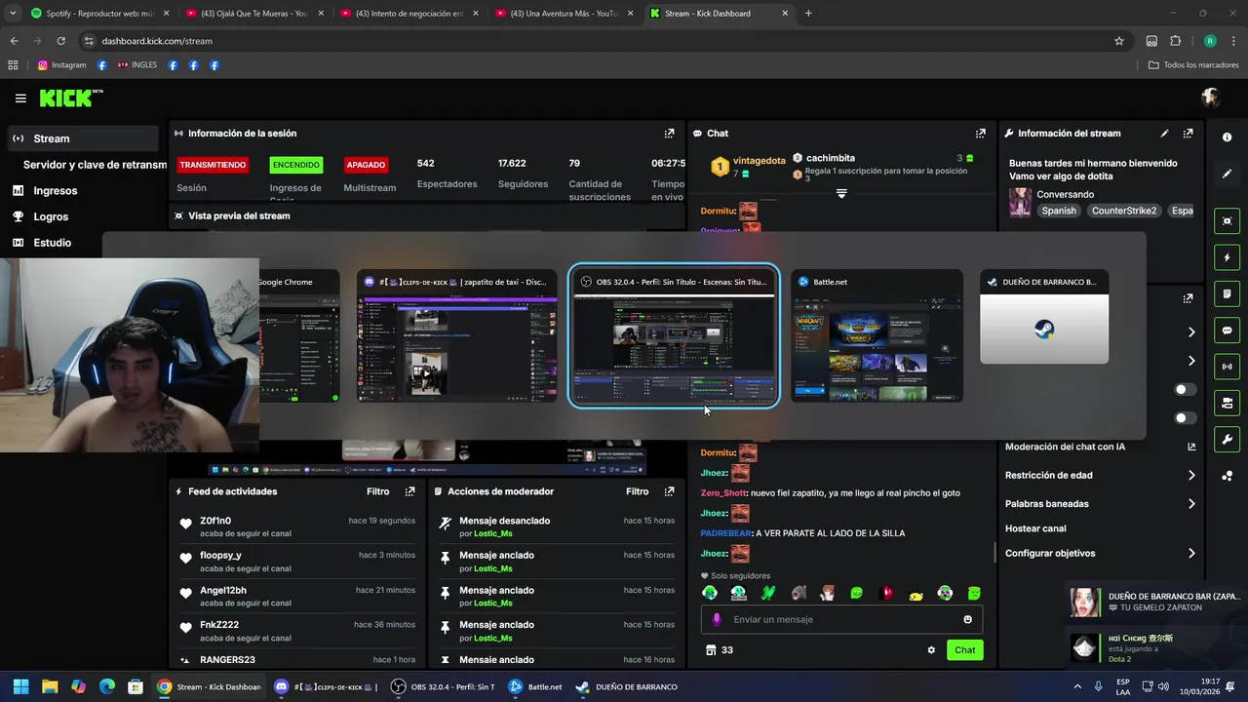Screen dimensions: 1248x702
Task: Click the three-dots cluster icon in sidebar
Action: (1228, 476)
